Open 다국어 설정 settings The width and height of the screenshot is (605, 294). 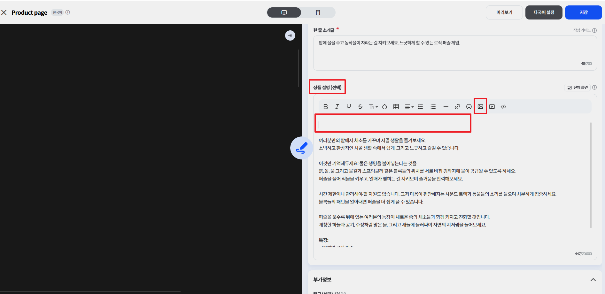click(544, 12)
